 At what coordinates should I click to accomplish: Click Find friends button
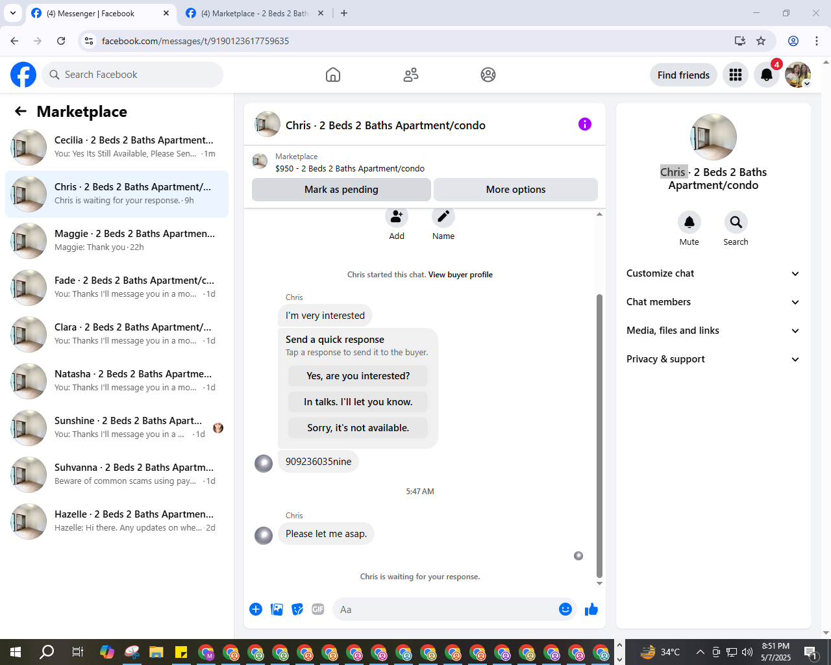tap(684, 75)
